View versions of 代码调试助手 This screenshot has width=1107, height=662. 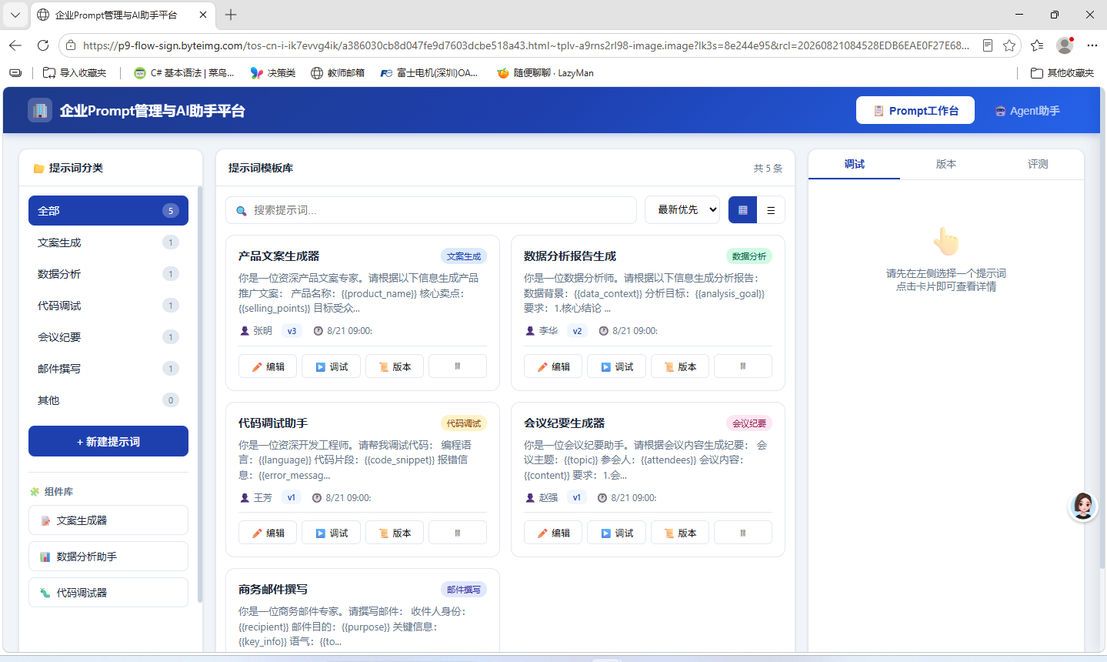click(x=395, y=533)
